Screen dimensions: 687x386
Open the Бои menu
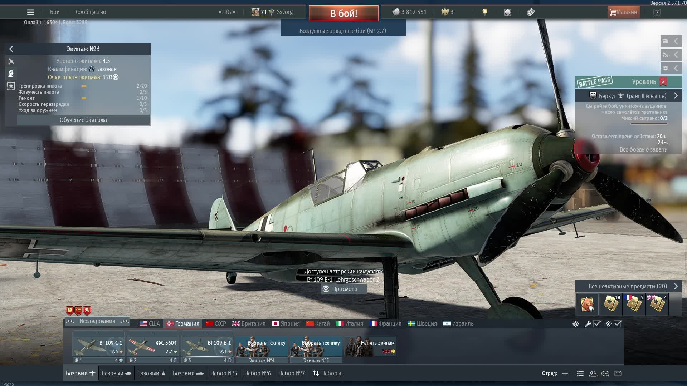(x=55, y=12)
